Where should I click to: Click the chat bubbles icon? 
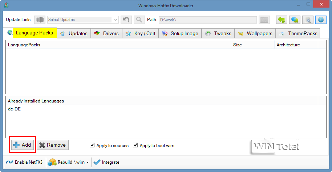tap(295, 20)
